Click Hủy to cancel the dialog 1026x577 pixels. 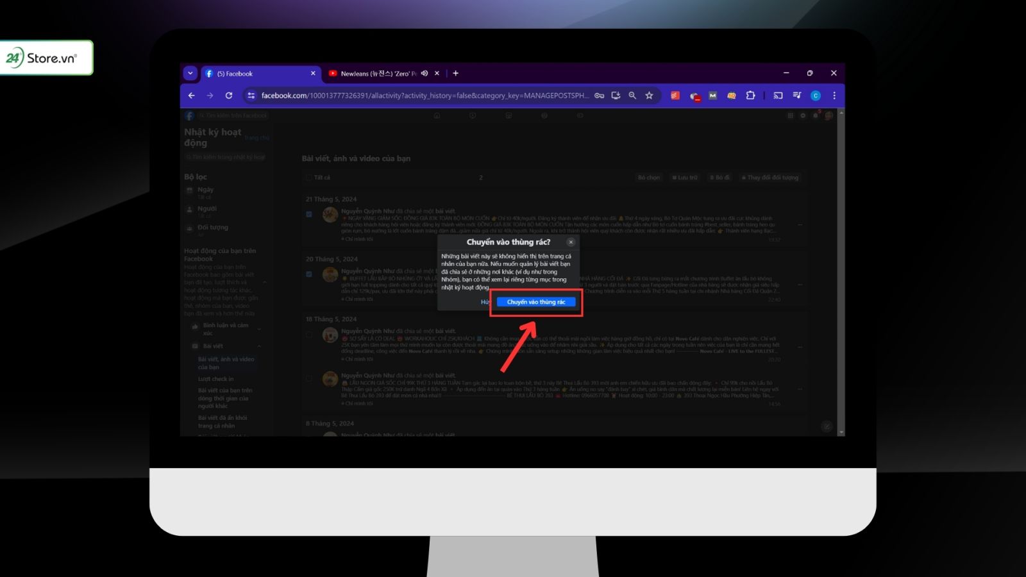coord(485,302)
